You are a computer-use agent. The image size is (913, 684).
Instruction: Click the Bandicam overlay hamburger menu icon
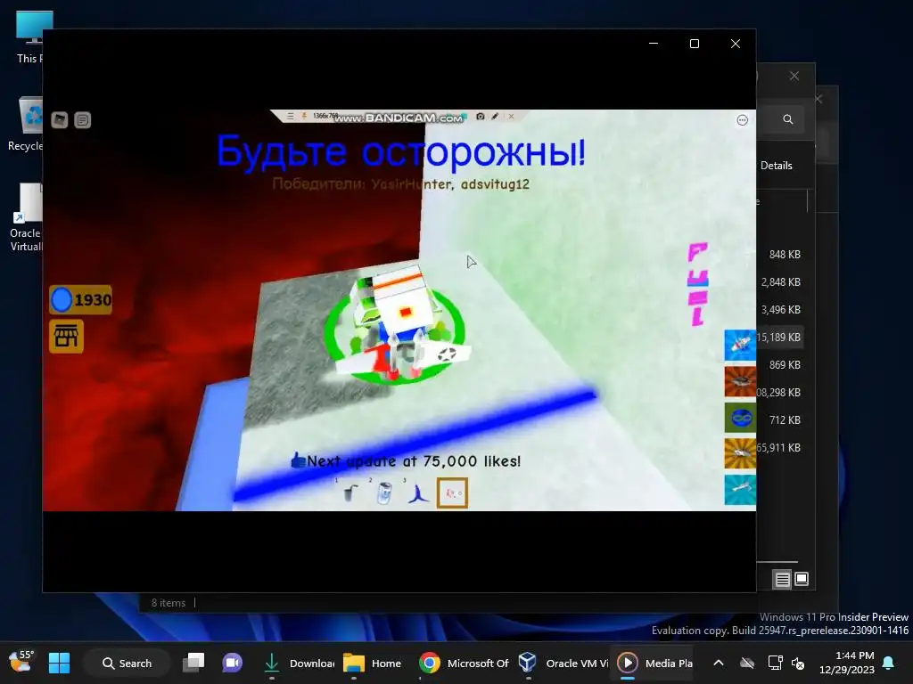[290, 117]
